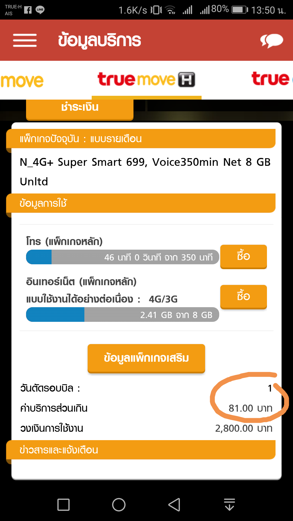The width and height of the screenshot is (293, 521).
Task: Tap ซื้อ button beside internet usage
Action: coord(243,296)
